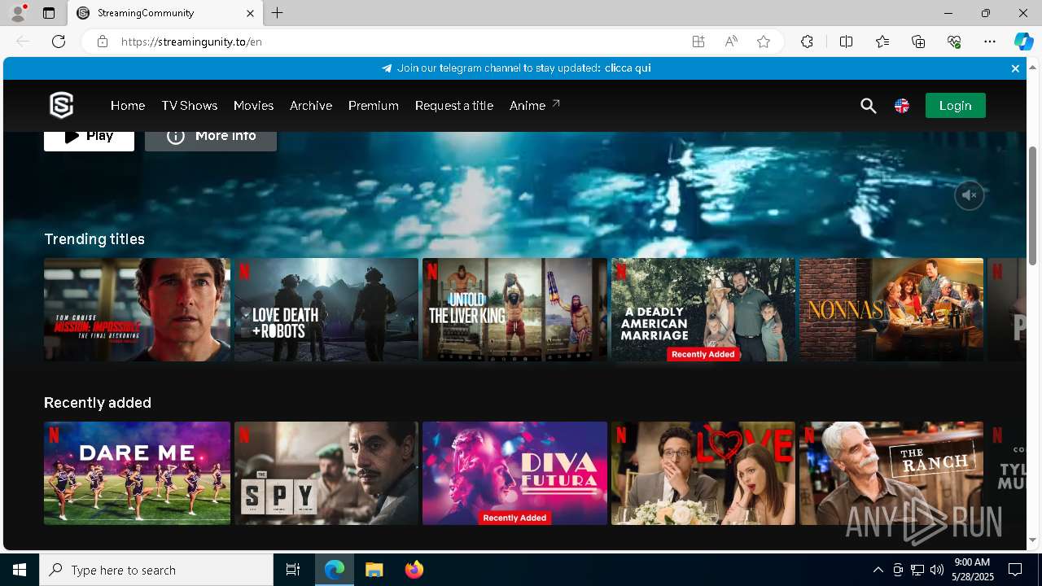Open Task View on taskbar
This screenshot has width=1042, height=586.
[x=293, y=570]
